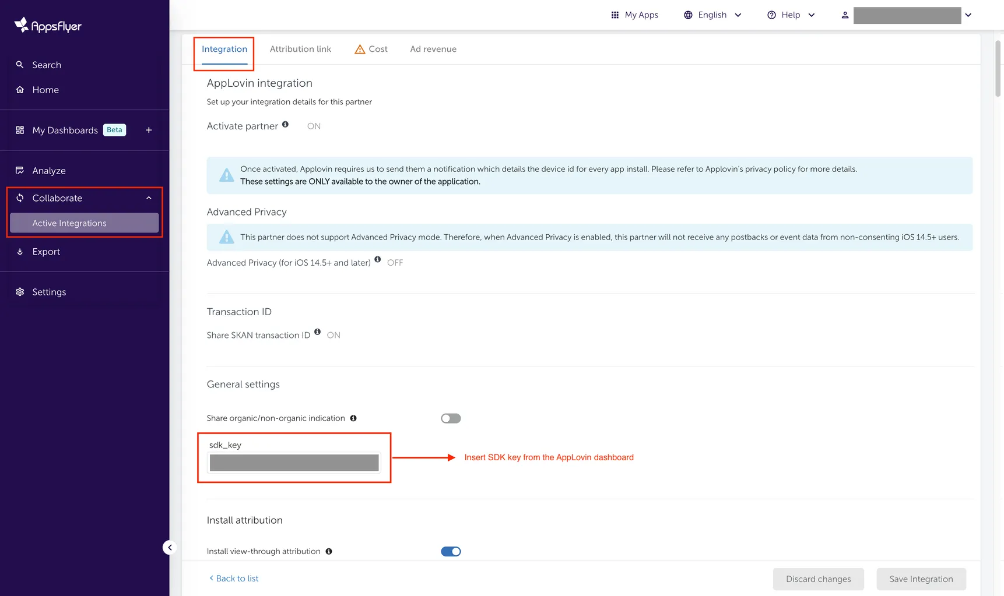Image resolution: width=1004 pixels, height=596 pixels.
Task: Open the Ad revenue tab
Action: click(433, 49)
